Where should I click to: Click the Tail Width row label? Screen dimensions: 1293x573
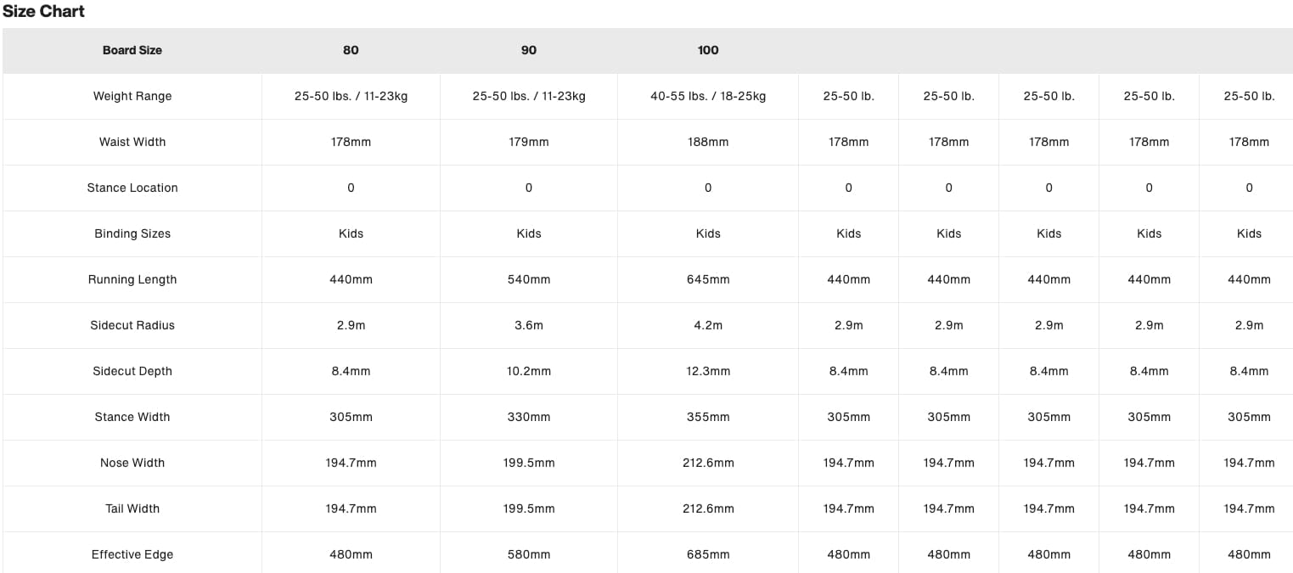click(x=132, y=508)
